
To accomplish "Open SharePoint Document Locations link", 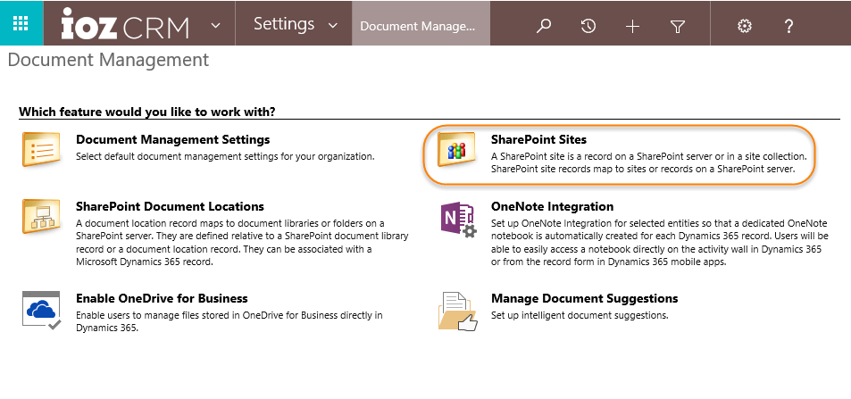I will (170, 206).
